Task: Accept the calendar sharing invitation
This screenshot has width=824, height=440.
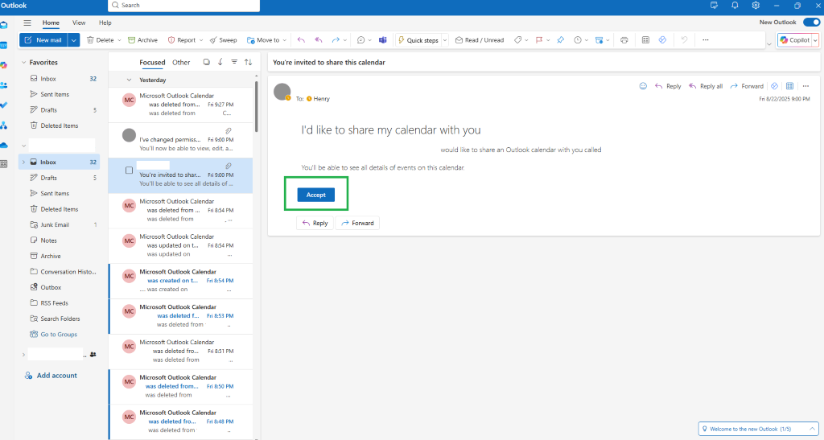Action: click(x=315, y=195)
